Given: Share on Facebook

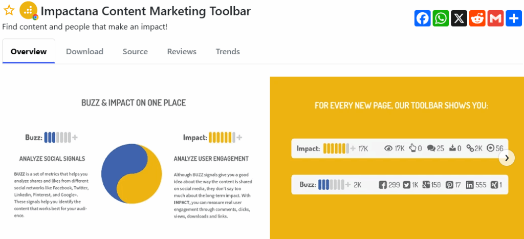Looking at the screenshot, I should pyautogui.click(x=423, y=18).
